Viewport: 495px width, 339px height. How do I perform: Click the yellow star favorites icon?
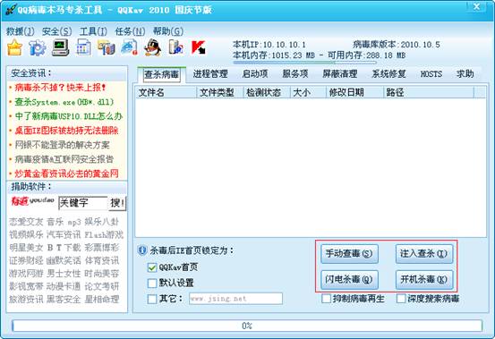click(x=15, y=47)
